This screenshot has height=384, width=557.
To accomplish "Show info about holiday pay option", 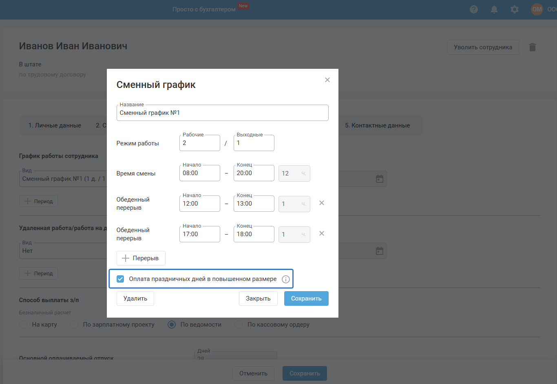I will [x=286, y=279].
